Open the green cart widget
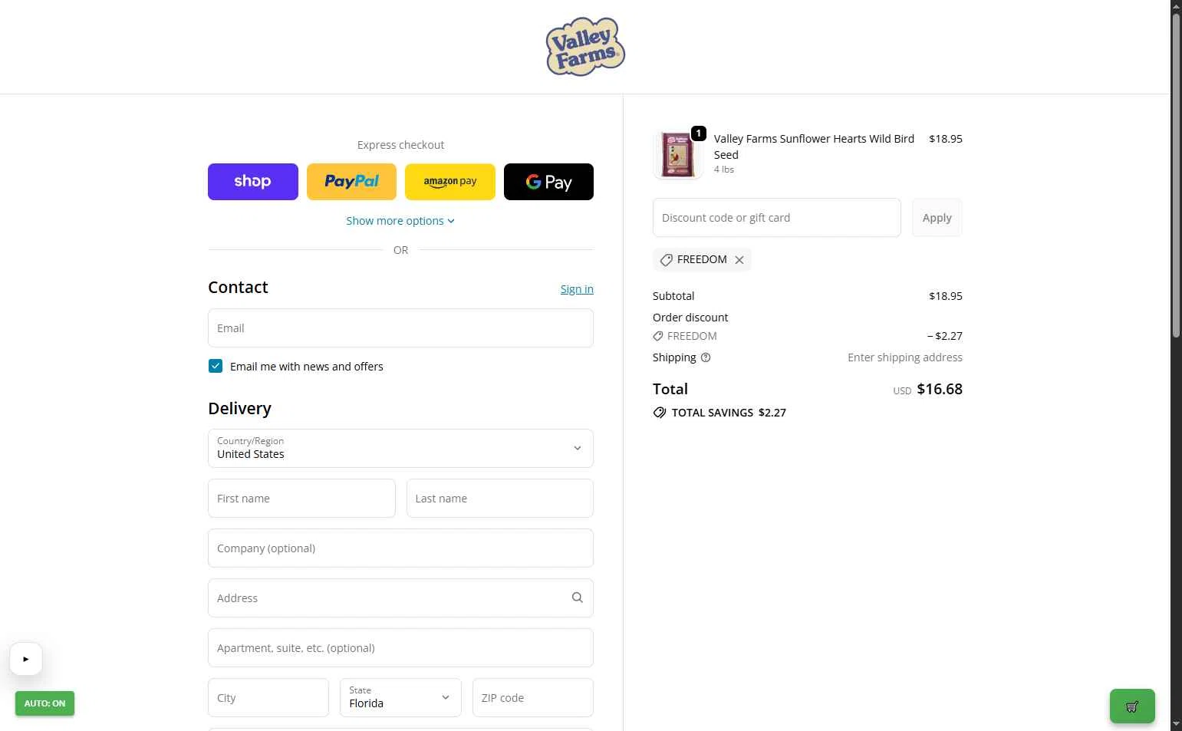 click(x=1132, y=706)
